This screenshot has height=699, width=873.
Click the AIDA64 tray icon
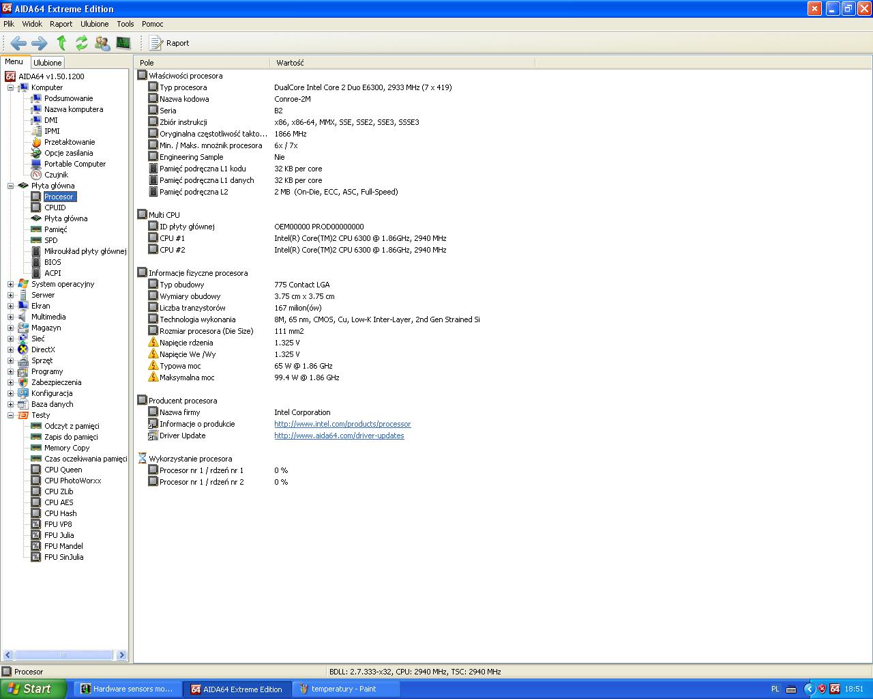coord(835,689)
